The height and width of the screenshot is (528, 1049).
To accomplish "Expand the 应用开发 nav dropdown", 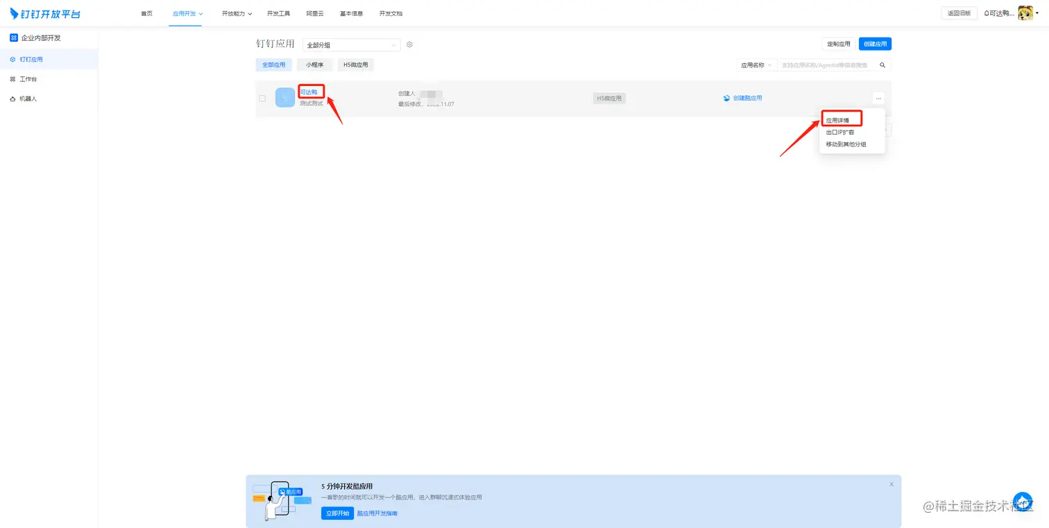I will [187, 13].
